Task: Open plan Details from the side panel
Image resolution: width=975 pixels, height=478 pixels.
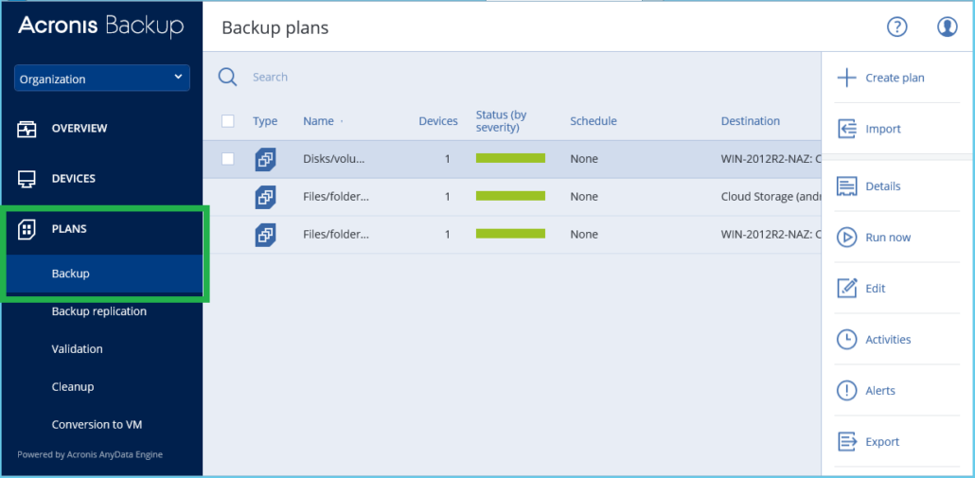Action: pos(882,186)
